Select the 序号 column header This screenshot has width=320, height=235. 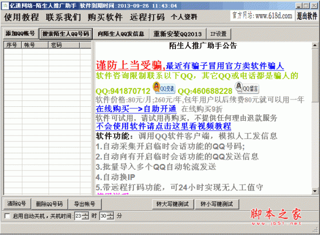pos(13,45)
